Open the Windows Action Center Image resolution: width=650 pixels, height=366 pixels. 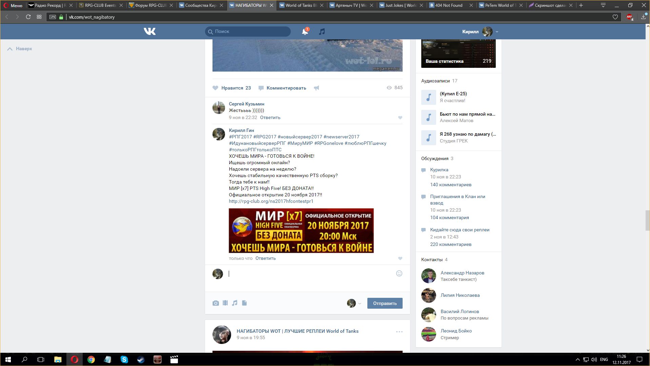[639, 360]
